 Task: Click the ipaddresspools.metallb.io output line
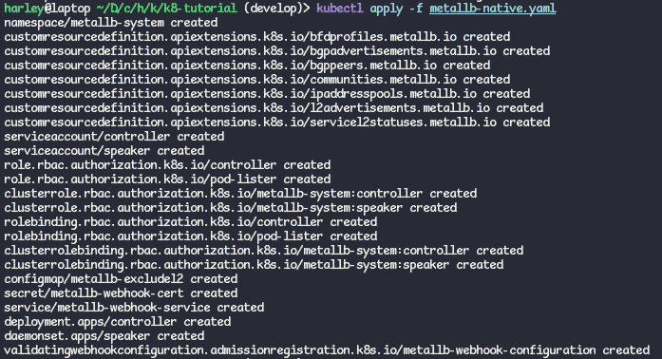[x=267, y=94]
